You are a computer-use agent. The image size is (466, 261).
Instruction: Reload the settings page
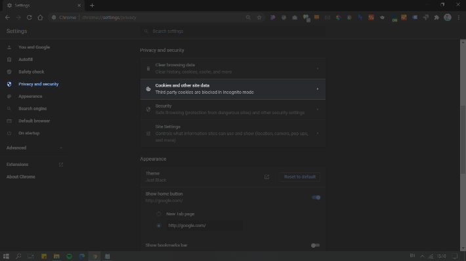[x=29, y=18]
